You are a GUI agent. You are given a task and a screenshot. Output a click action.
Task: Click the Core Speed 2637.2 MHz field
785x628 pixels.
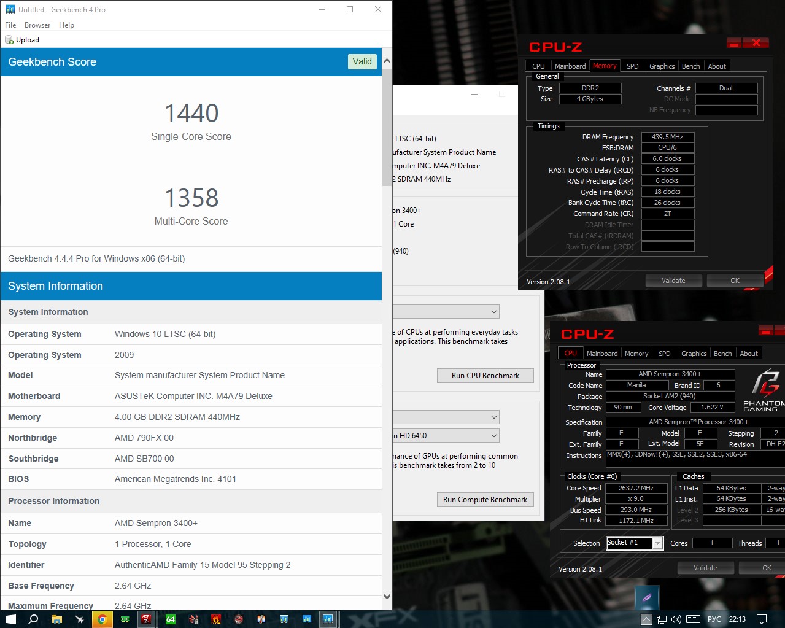pyautogui.click(x=636, y=488)
